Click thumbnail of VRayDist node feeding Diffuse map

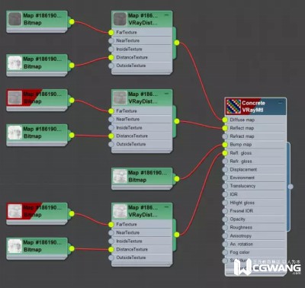120,19
